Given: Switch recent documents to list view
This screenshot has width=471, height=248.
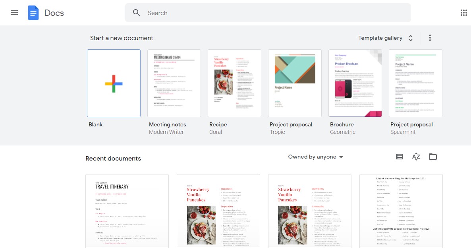Looking at the screenshot, I should [399, 157].
